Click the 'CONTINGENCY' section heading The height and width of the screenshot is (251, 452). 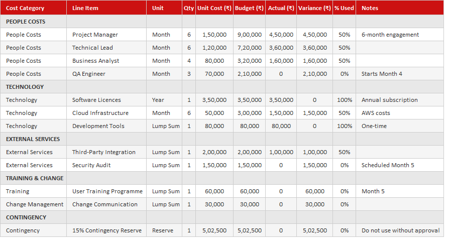pos(26,217)
